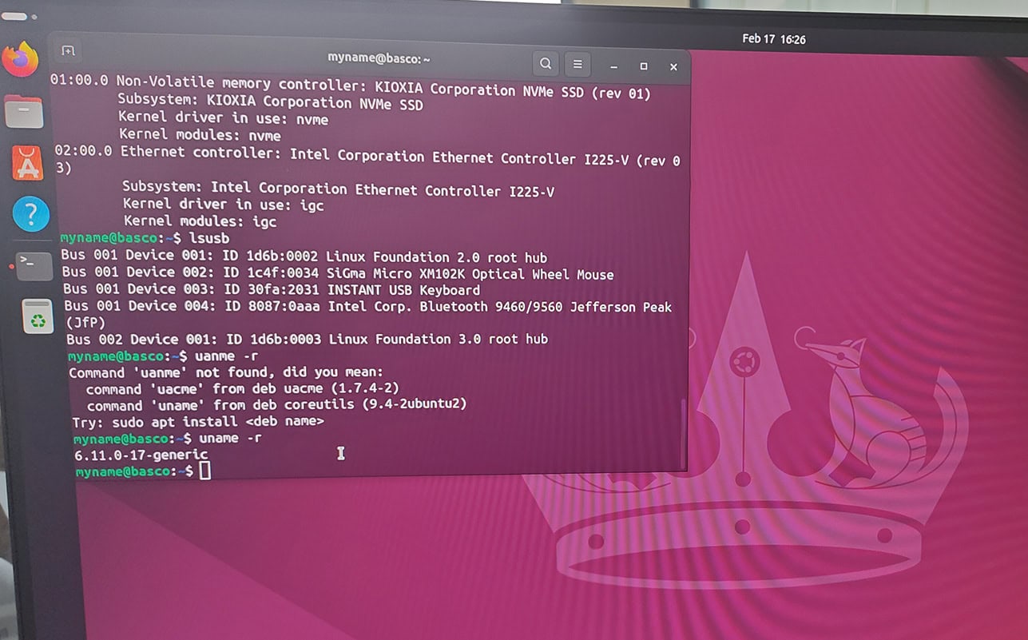
Task: Launch the Files manager from the dock
Action: (x=24, y=111)
